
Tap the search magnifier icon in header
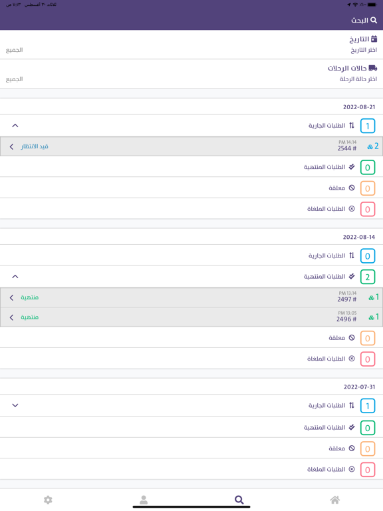(374, 20)
